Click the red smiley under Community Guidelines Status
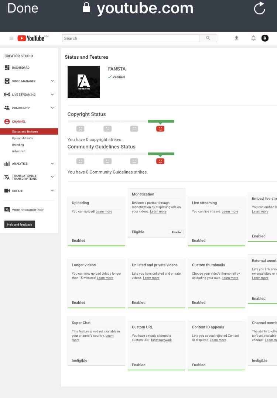277x398 pixels. [160, 161]
